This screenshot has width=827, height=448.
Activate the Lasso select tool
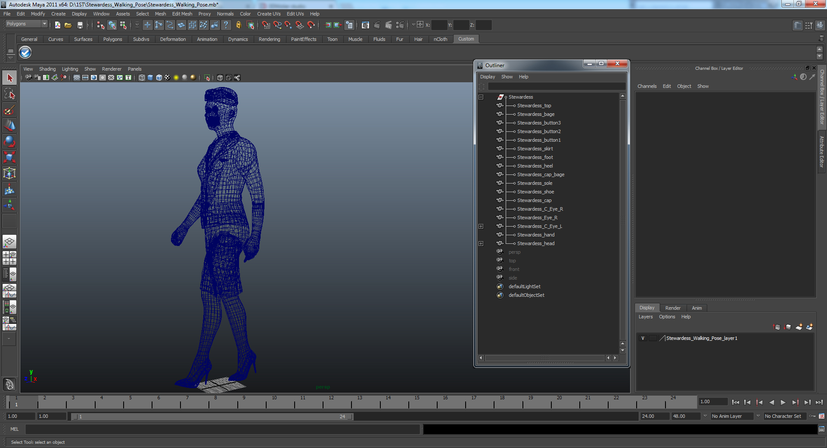click(x=9, y=94)
